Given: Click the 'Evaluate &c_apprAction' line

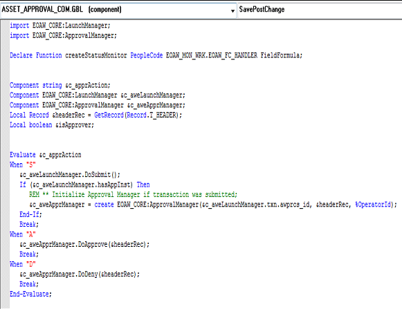Looking at the screenshot, I should [46, 155].
